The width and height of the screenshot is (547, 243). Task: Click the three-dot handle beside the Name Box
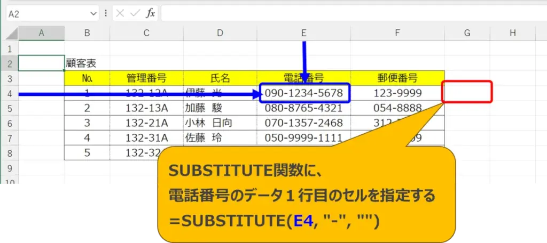[x=106, y=13]
